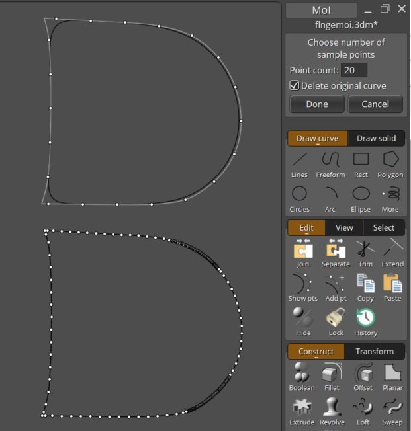
Task: Open the Transform tab
Action: click(374, 352)
